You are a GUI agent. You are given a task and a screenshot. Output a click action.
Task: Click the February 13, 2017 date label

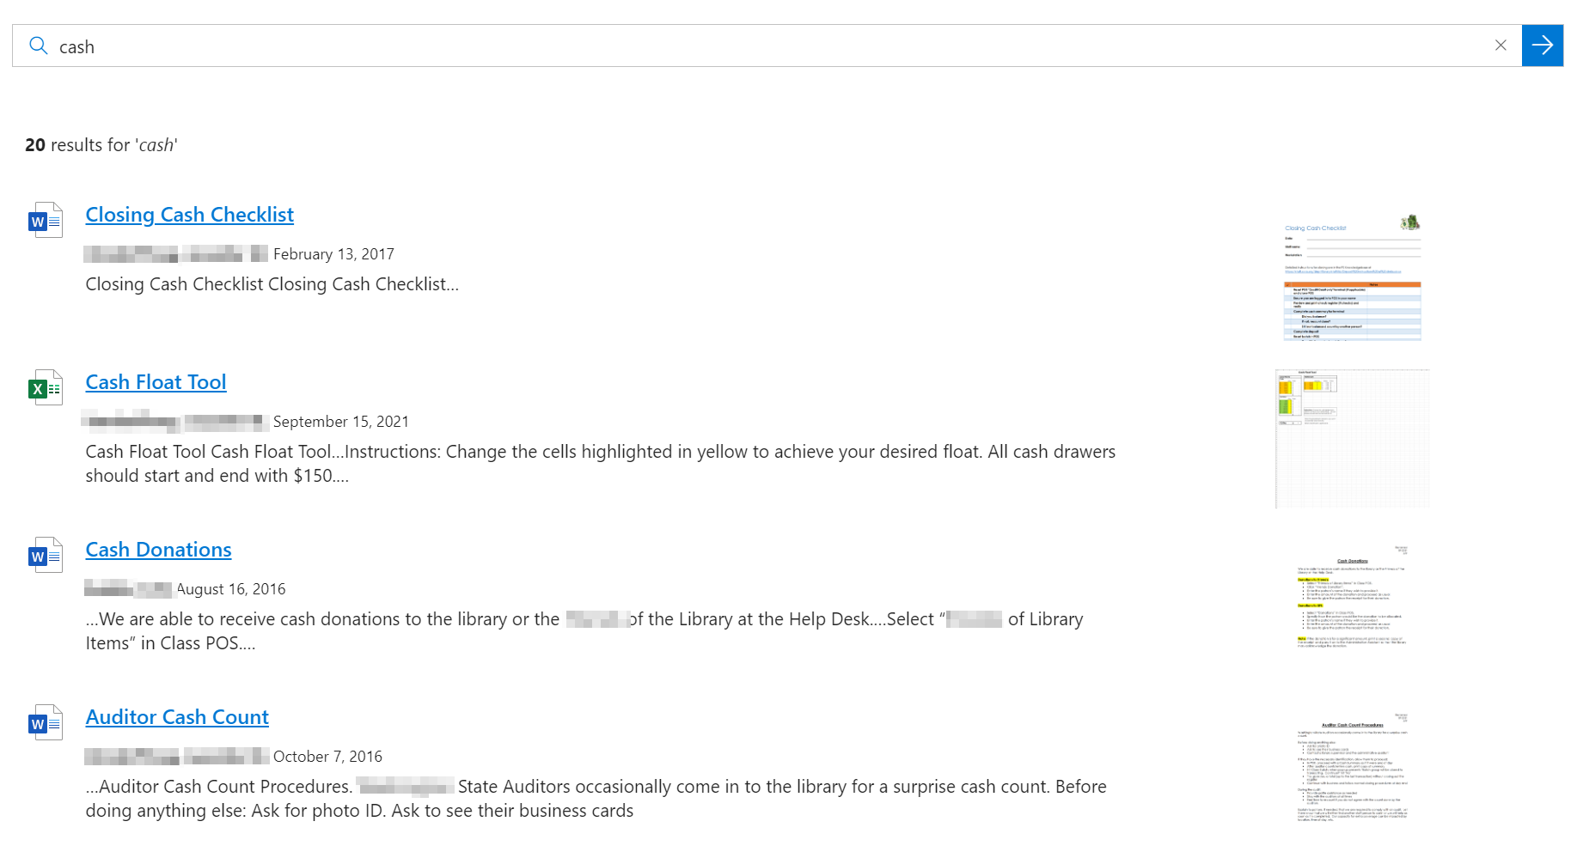point(333,253)
